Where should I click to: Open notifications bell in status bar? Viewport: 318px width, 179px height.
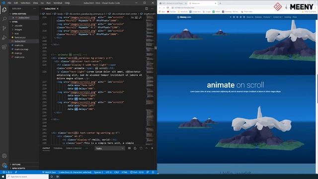pyautogui.click(x=153, y=173)
